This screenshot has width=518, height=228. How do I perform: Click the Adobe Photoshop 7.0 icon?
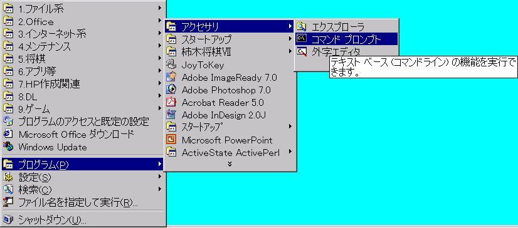(171, 90)
